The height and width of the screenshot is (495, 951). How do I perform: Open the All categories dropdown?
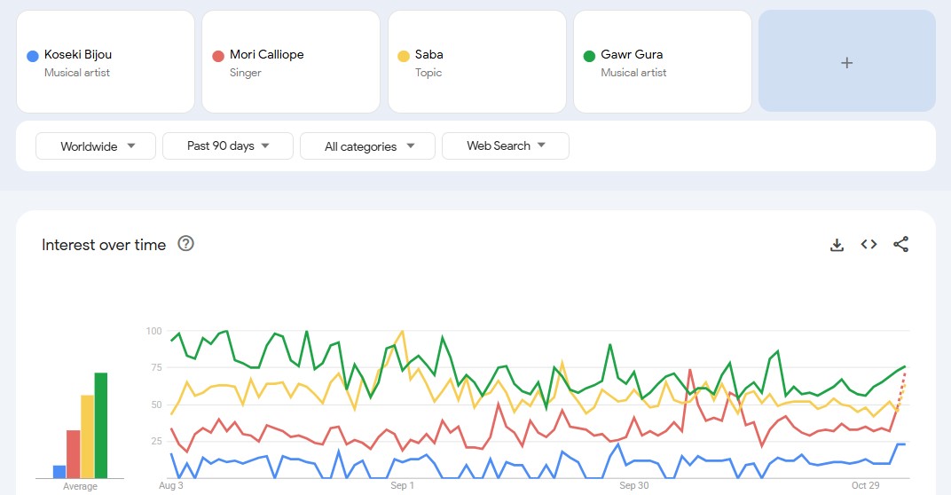pos(367,146)
